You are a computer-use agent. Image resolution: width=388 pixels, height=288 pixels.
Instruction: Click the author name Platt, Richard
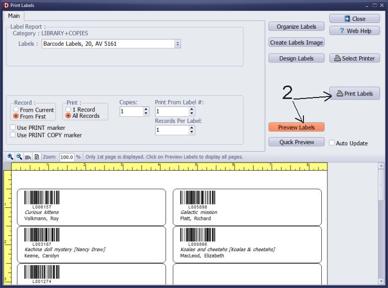tap(195, 218)
